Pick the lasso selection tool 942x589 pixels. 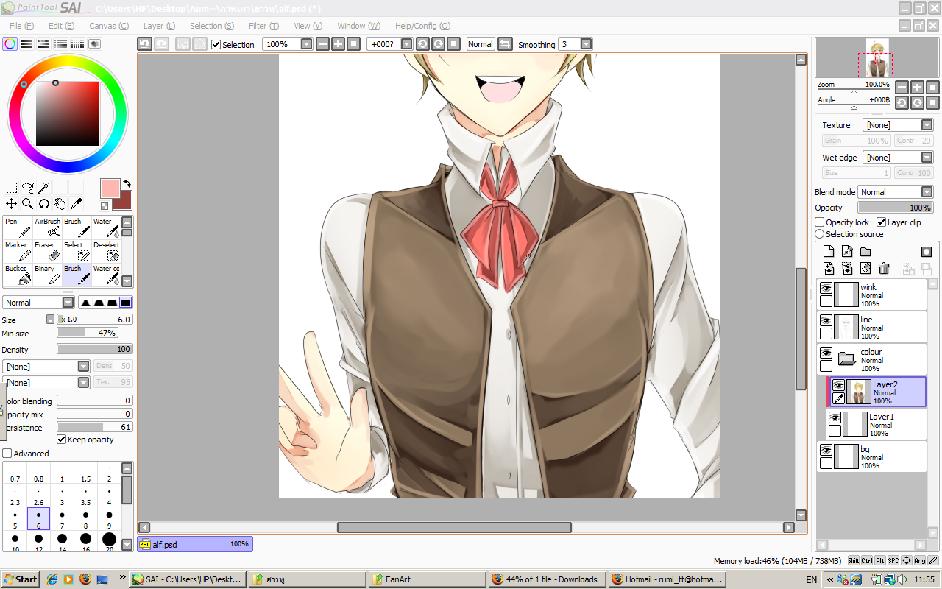click(28, 188)
